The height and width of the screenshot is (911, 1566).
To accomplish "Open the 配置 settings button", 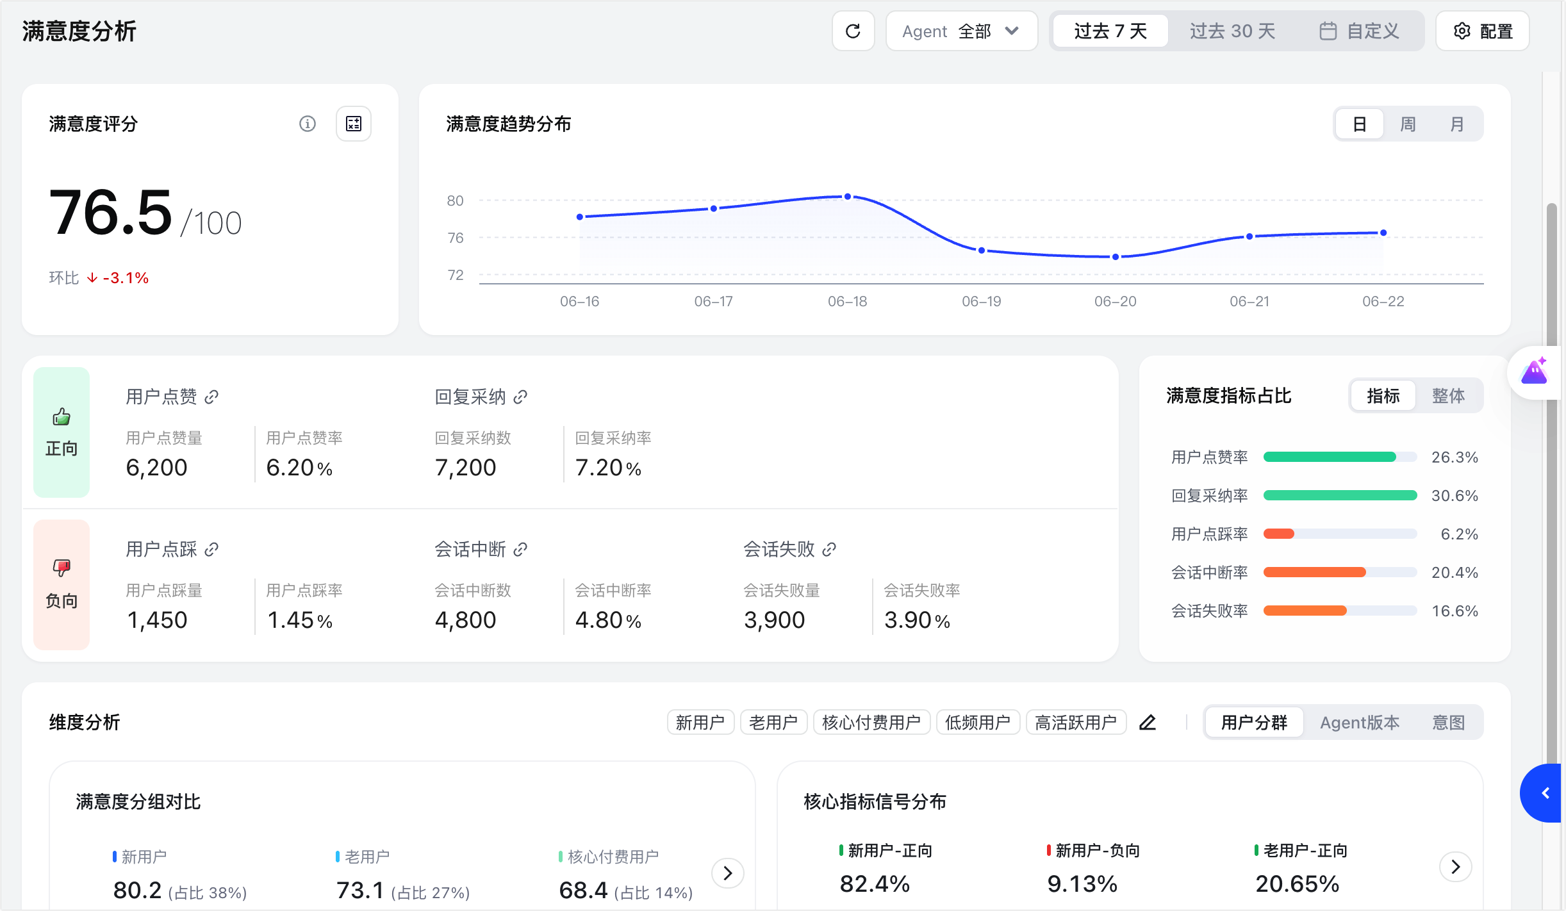I will [1482, 31].
